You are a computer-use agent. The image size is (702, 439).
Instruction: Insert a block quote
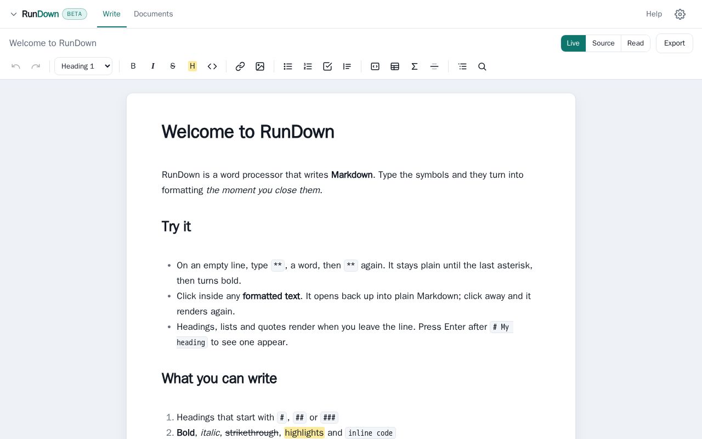[x=347, y=66]
